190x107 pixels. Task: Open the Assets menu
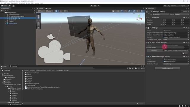click(9, 3)
